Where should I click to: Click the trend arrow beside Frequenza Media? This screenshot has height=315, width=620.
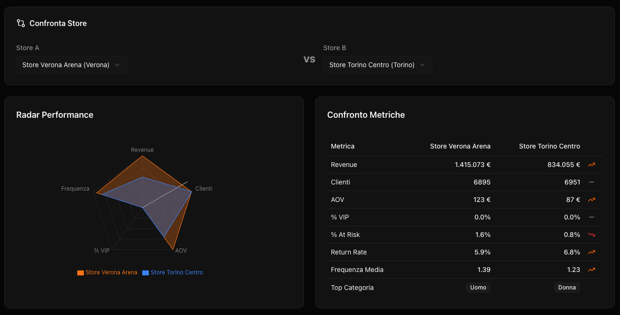(591, 270)
